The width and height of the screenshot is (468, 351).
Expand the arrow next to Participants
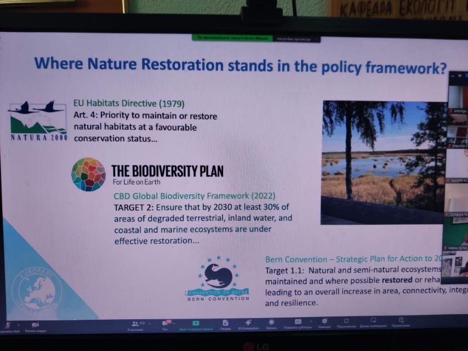tap(149, 324)
